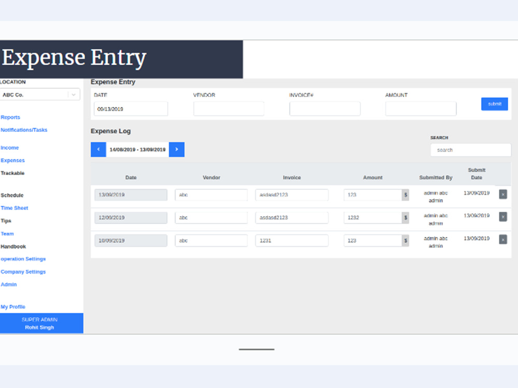Open the Expenses menu item

tap(12, 160)
